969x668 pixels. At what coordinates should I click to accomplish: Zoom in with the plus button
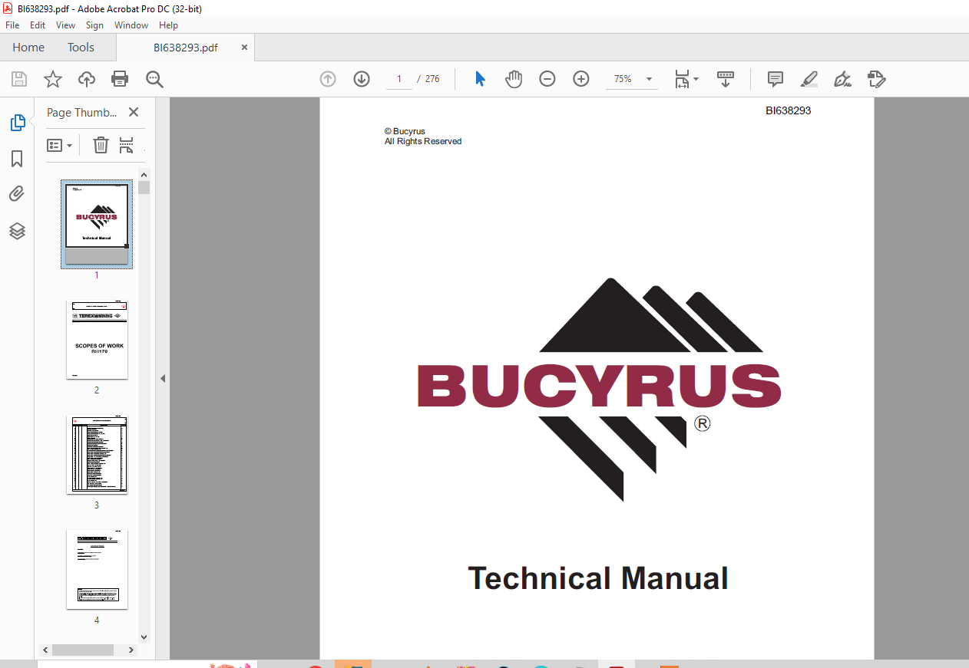point(581,79)
